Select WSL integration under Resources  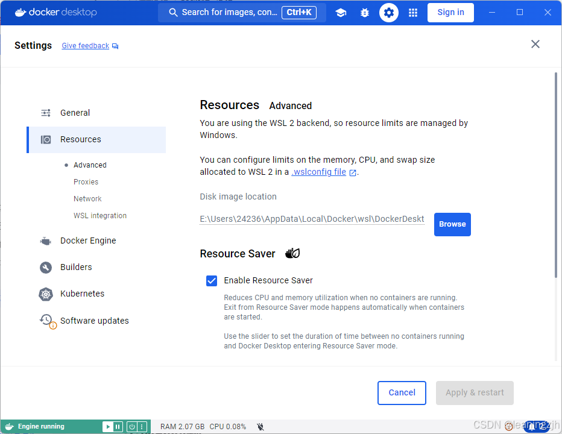click(x=100, y=215)
